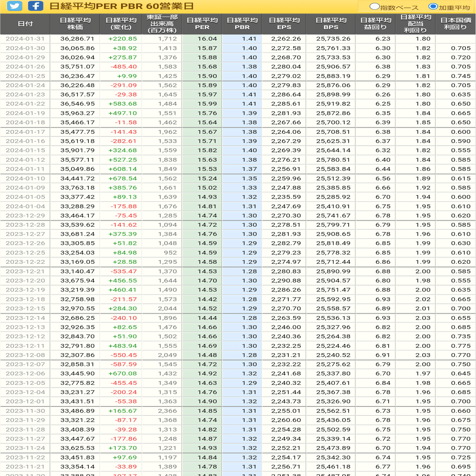Click earnings yield value 6.23

click(x=383, y=39)
